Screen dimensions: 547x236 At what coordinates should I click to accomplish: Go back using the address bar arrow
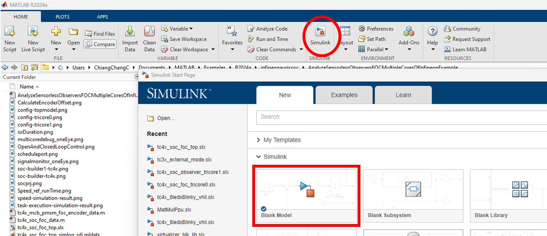(x=5, y=67)
